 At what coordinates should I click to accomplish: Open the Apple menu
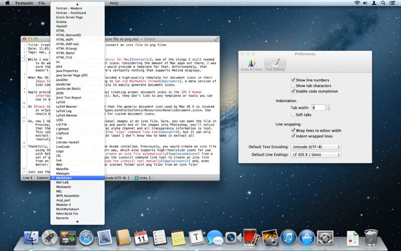8,3
